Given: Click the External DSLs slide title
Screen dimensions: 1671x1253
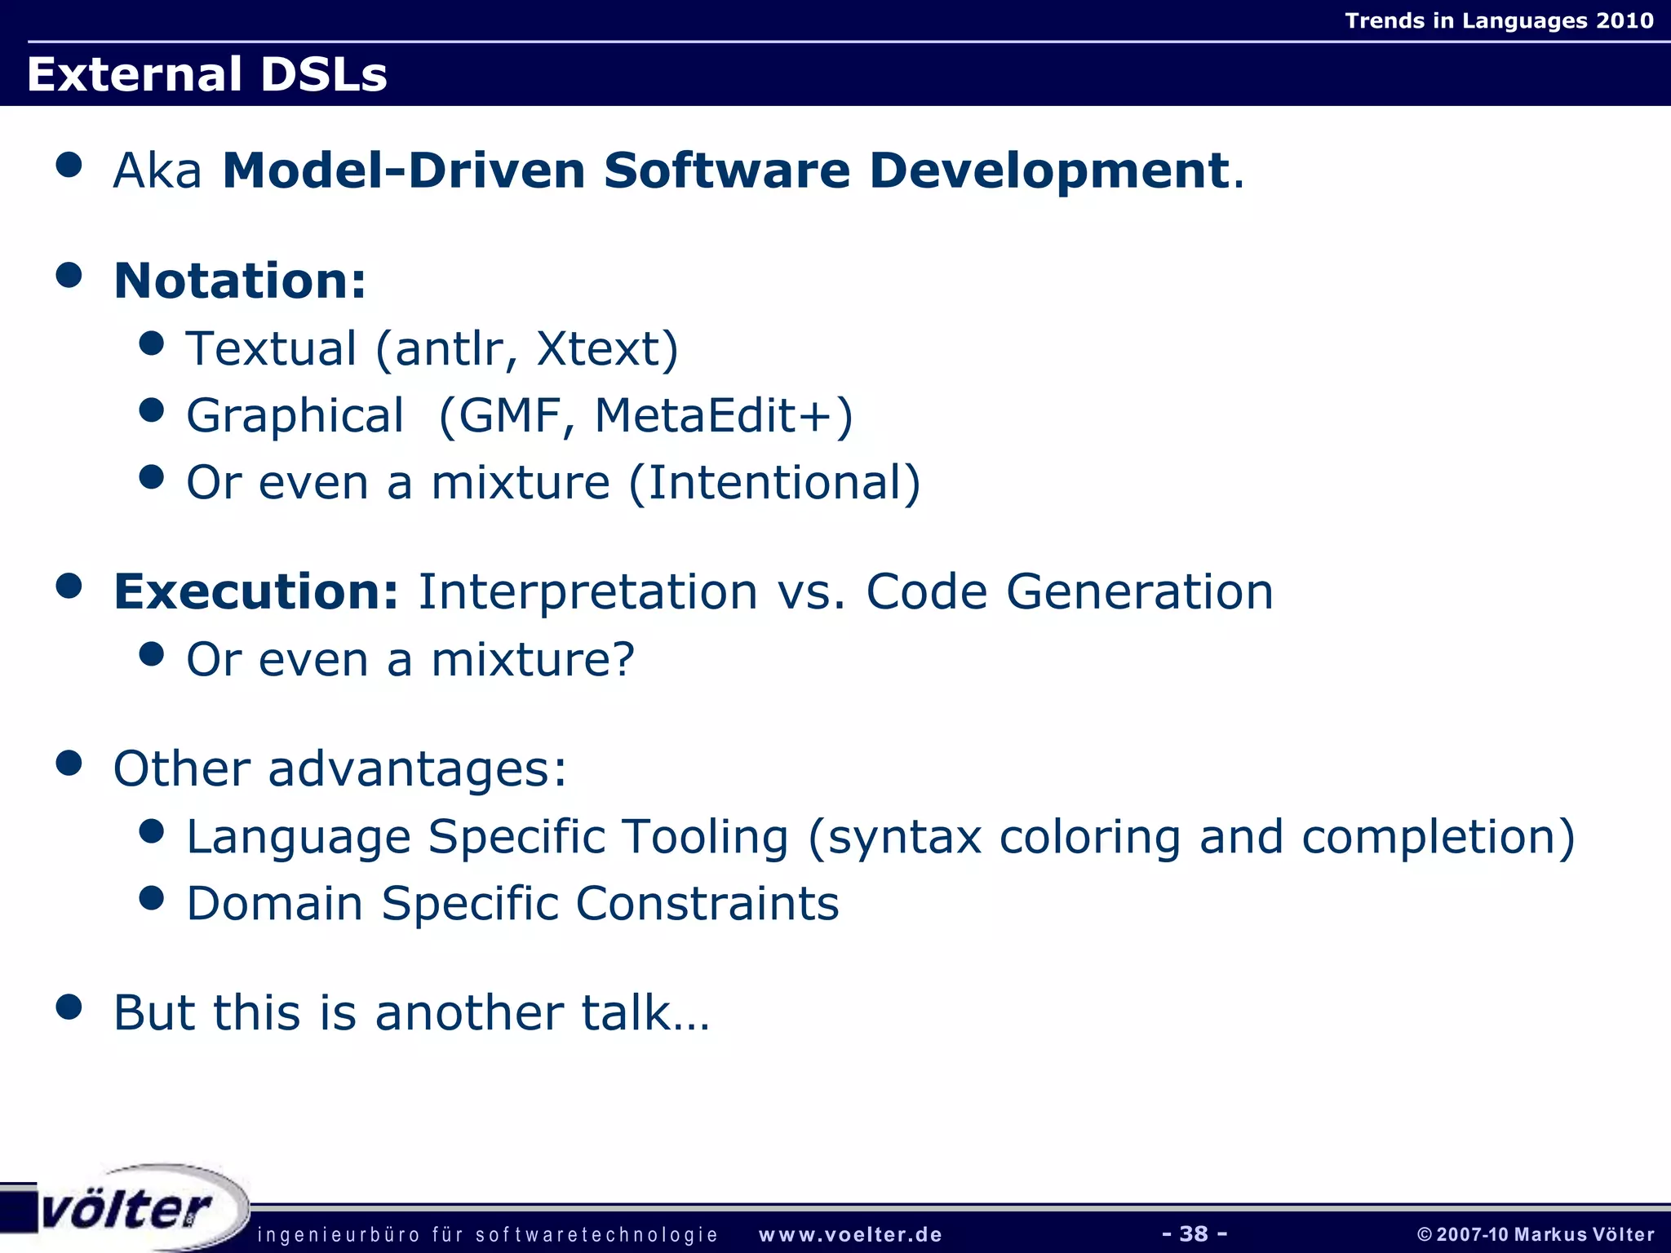Looking at the screenshot, I should pyautogui.click(x=206, y=74).
